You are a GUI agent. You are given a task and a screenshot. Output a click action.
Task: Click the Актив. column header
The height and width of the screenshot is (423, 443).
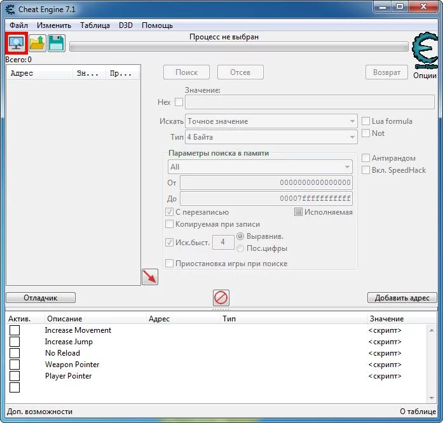[x=25, y=319]
